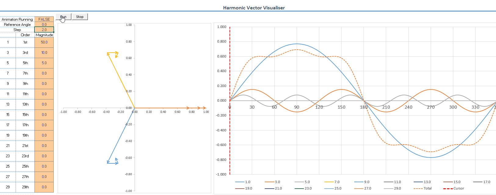
Task: Select the 29th harmonic magnitude cell
Action: pyautogui.click(x=44, y=187)
